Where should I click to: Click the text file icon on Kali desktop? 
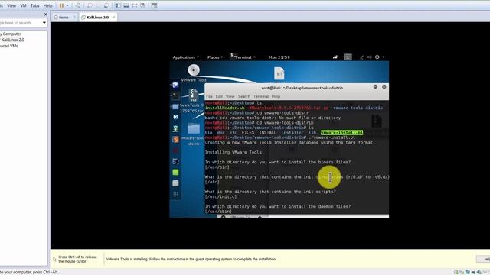pos(279,74)
